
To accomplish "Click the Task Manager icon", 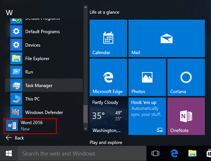I will click(x=16, y=85).
